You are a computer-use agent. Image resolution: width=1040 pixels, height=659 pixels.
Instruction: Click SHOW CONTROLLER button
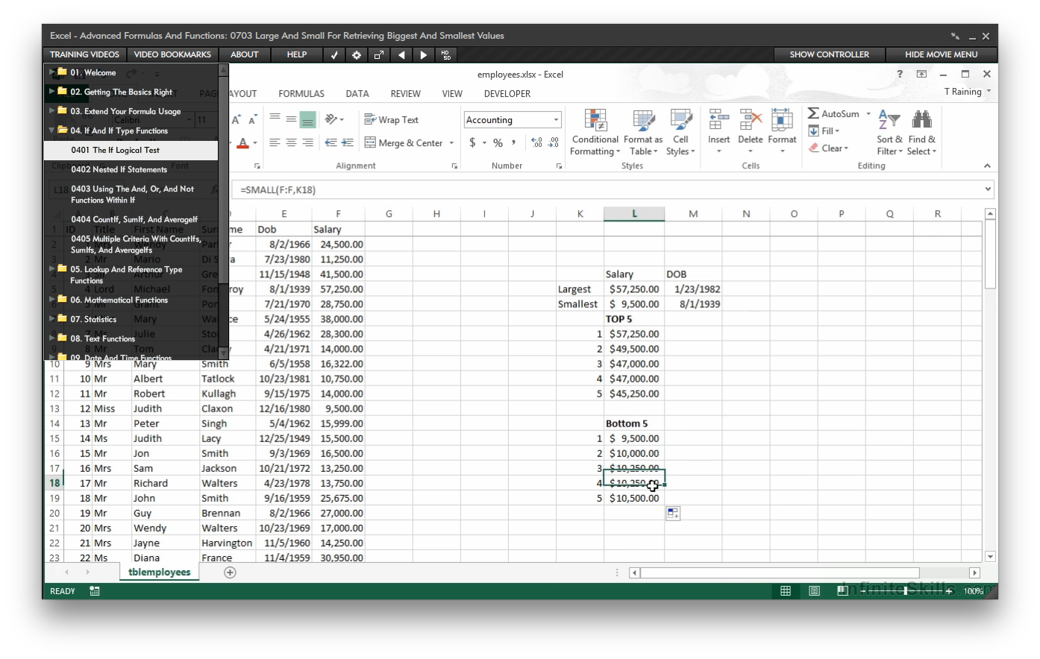pyautogui.click(x=829, y=54)
